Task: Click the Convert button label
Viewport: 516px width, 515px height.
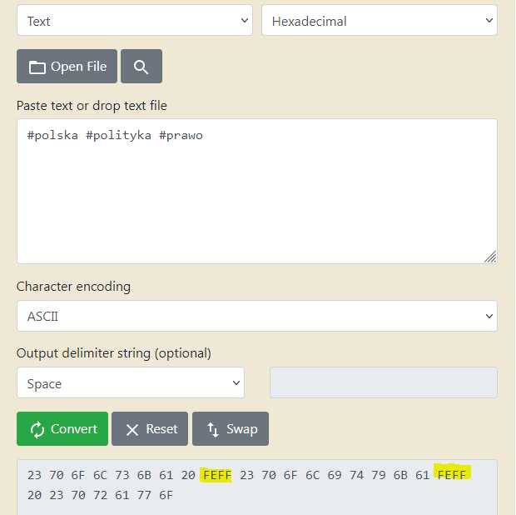Action: click(x=74, y=429)
